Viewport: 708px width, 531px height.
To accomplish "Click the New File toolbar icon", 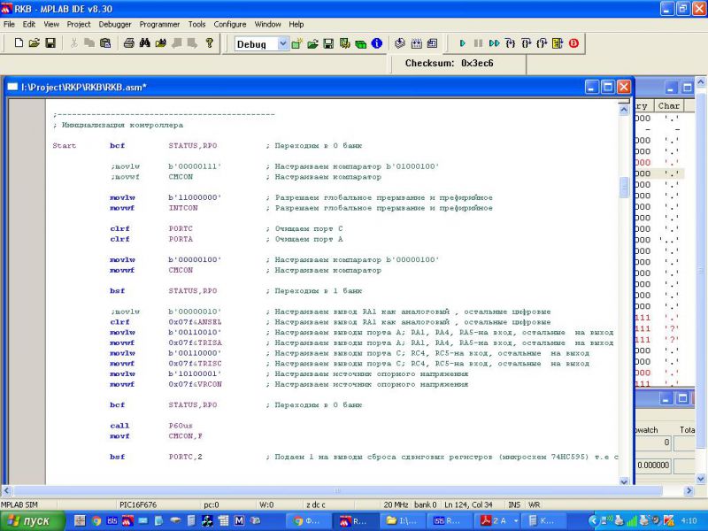I will click(19, 42).
